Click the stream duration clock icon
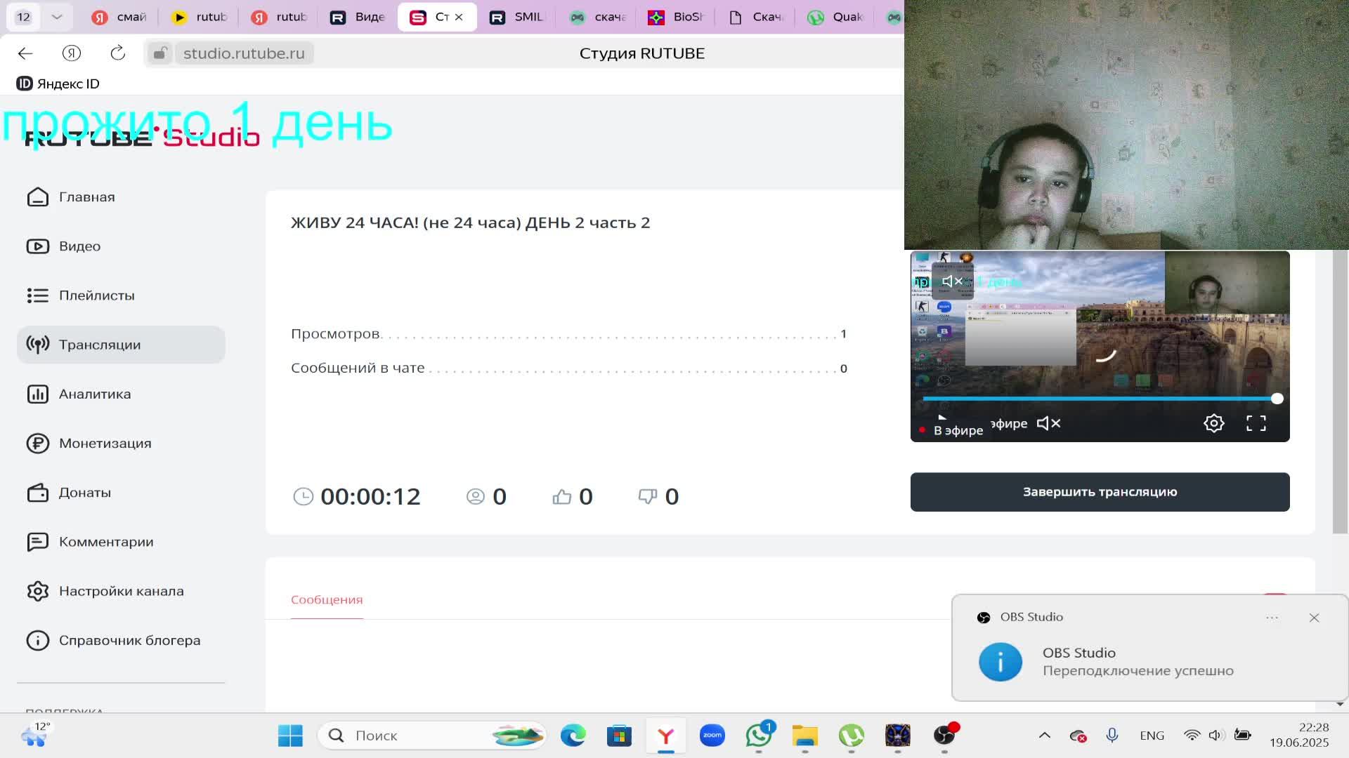Screen dimensions: 1349x758 pos(303,497)
